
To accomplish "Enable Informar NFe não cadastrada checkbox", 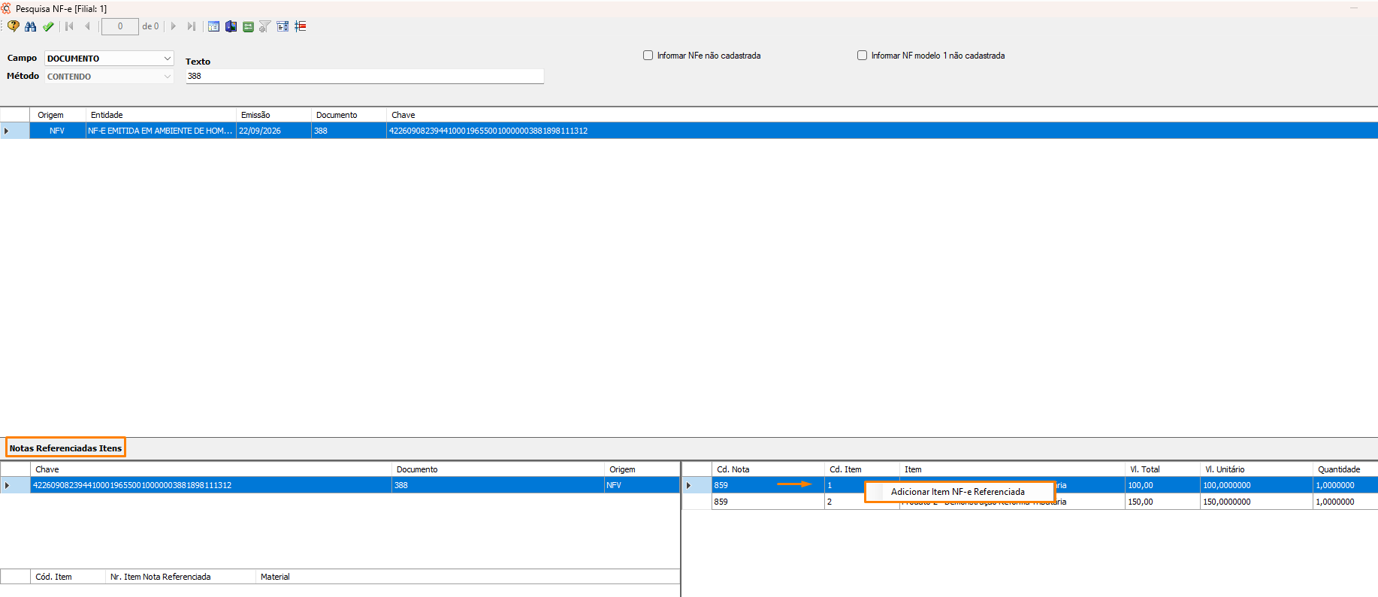I will click(648, 56).
